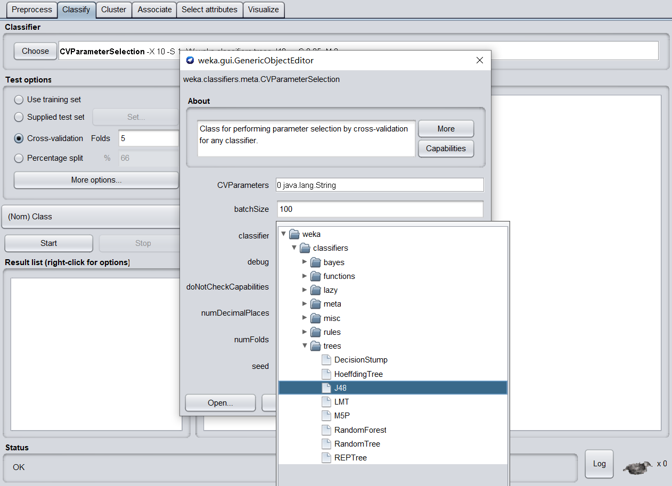
Task: Switch to the Preprocess tab
Action: pyautogui.click(x=31, y=10)
